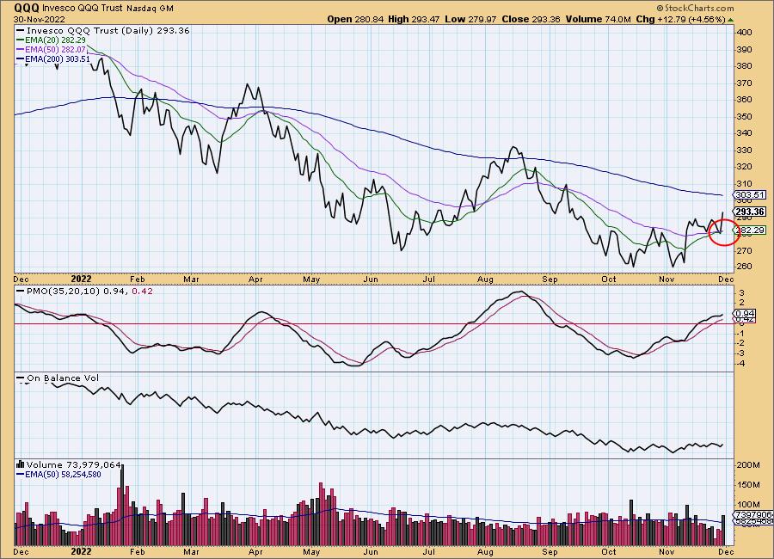The width and height of the screenshot is (774, 559).
Task: Click the Nov label under the price chart
Action: pos(666,279)
